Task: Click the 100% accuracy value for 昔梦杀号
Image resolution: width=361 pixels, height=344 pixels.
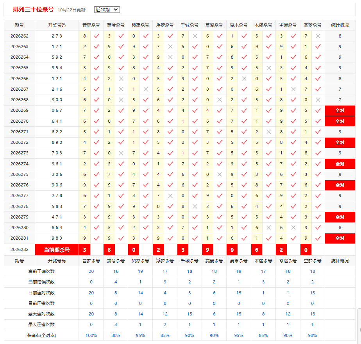Action: click(x=91, y=335)
